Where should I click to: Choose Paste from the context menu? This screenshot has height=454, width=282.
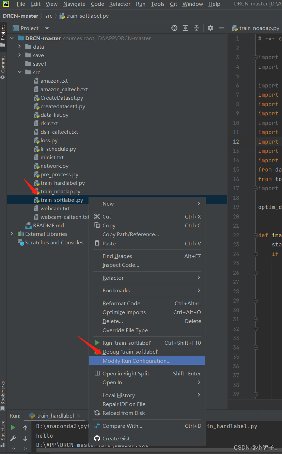point(147,243)
